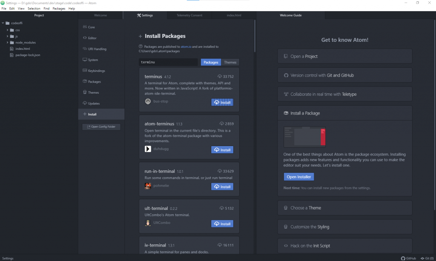Click atom-terminus download count icon
The height and width of the screenshot is (261, 436).
point(221,124)
